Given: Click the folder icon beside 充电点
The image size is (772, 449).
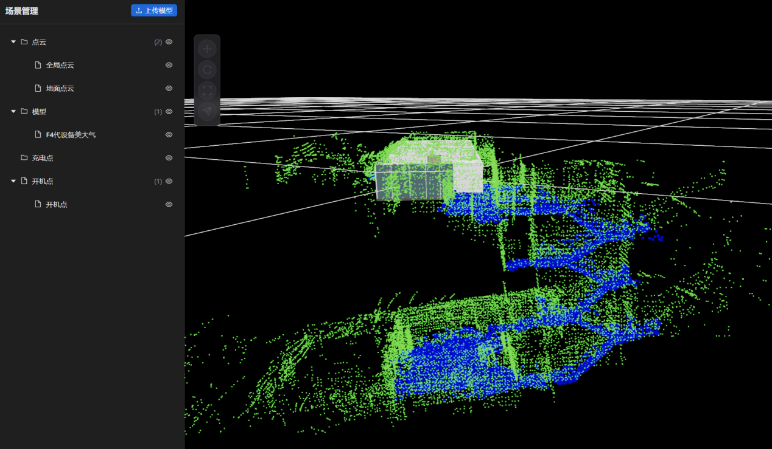Looking at the screenshot, I should [24, 158].
